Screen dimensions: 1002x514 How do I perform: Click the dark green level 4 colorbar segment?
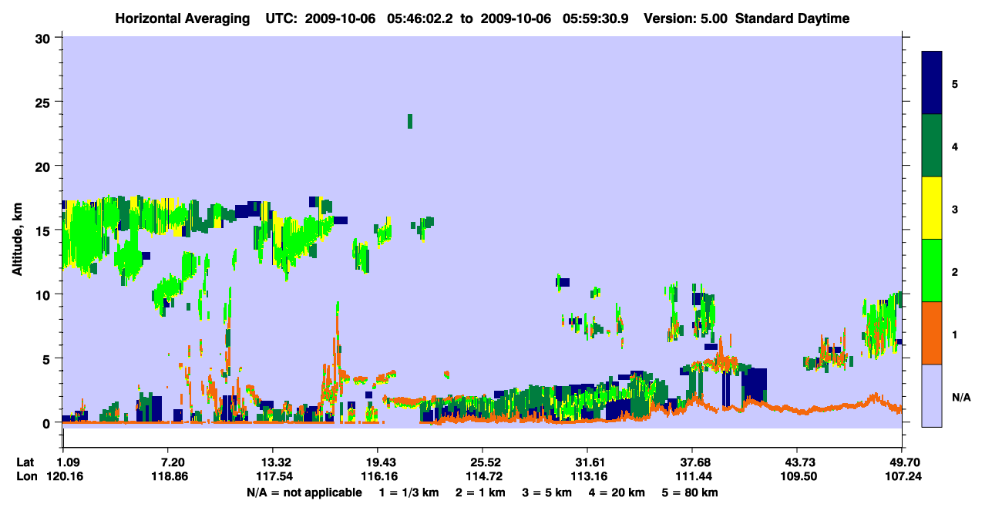[x=932, y=146]
